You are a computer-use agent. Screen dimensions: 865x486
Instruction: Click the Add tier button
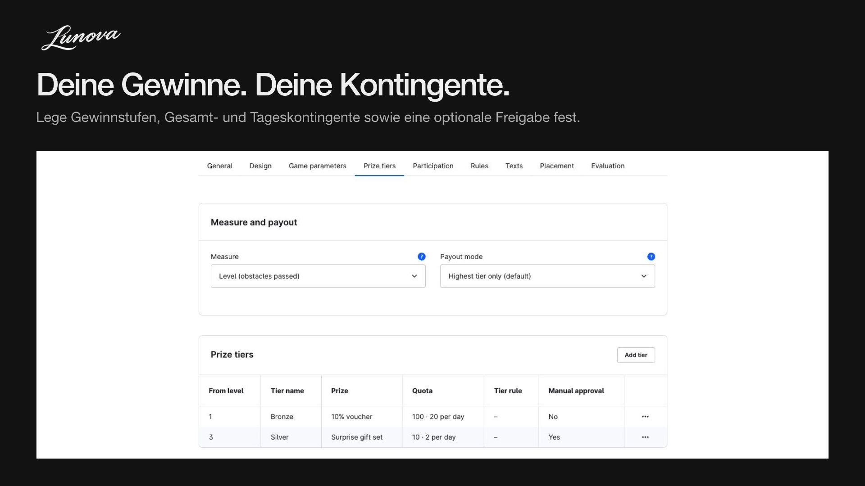point(636,355)
